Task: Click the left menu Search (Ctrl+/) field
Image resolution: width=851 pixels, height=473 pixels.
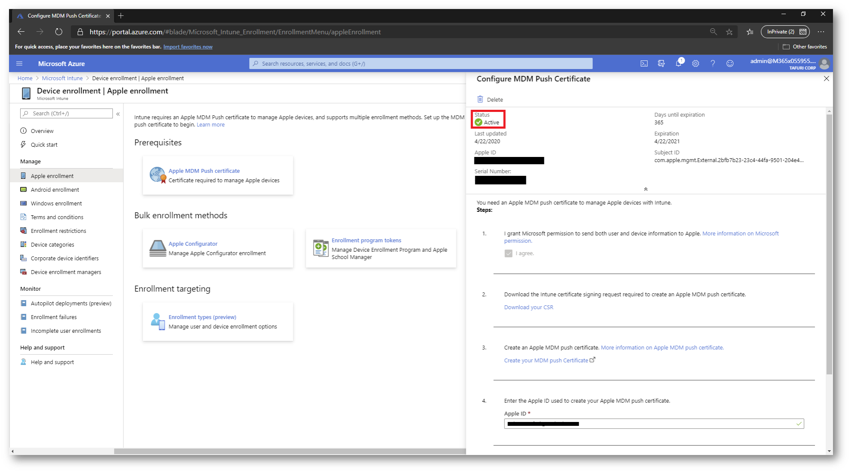Action: click(66, 113)
